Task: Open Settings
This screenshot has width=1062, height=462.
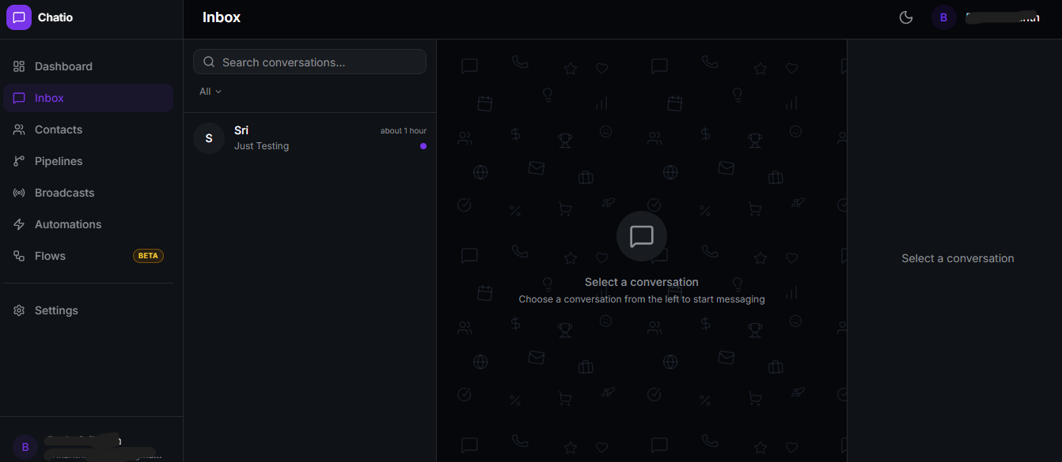Action: [x=88, y=310]
